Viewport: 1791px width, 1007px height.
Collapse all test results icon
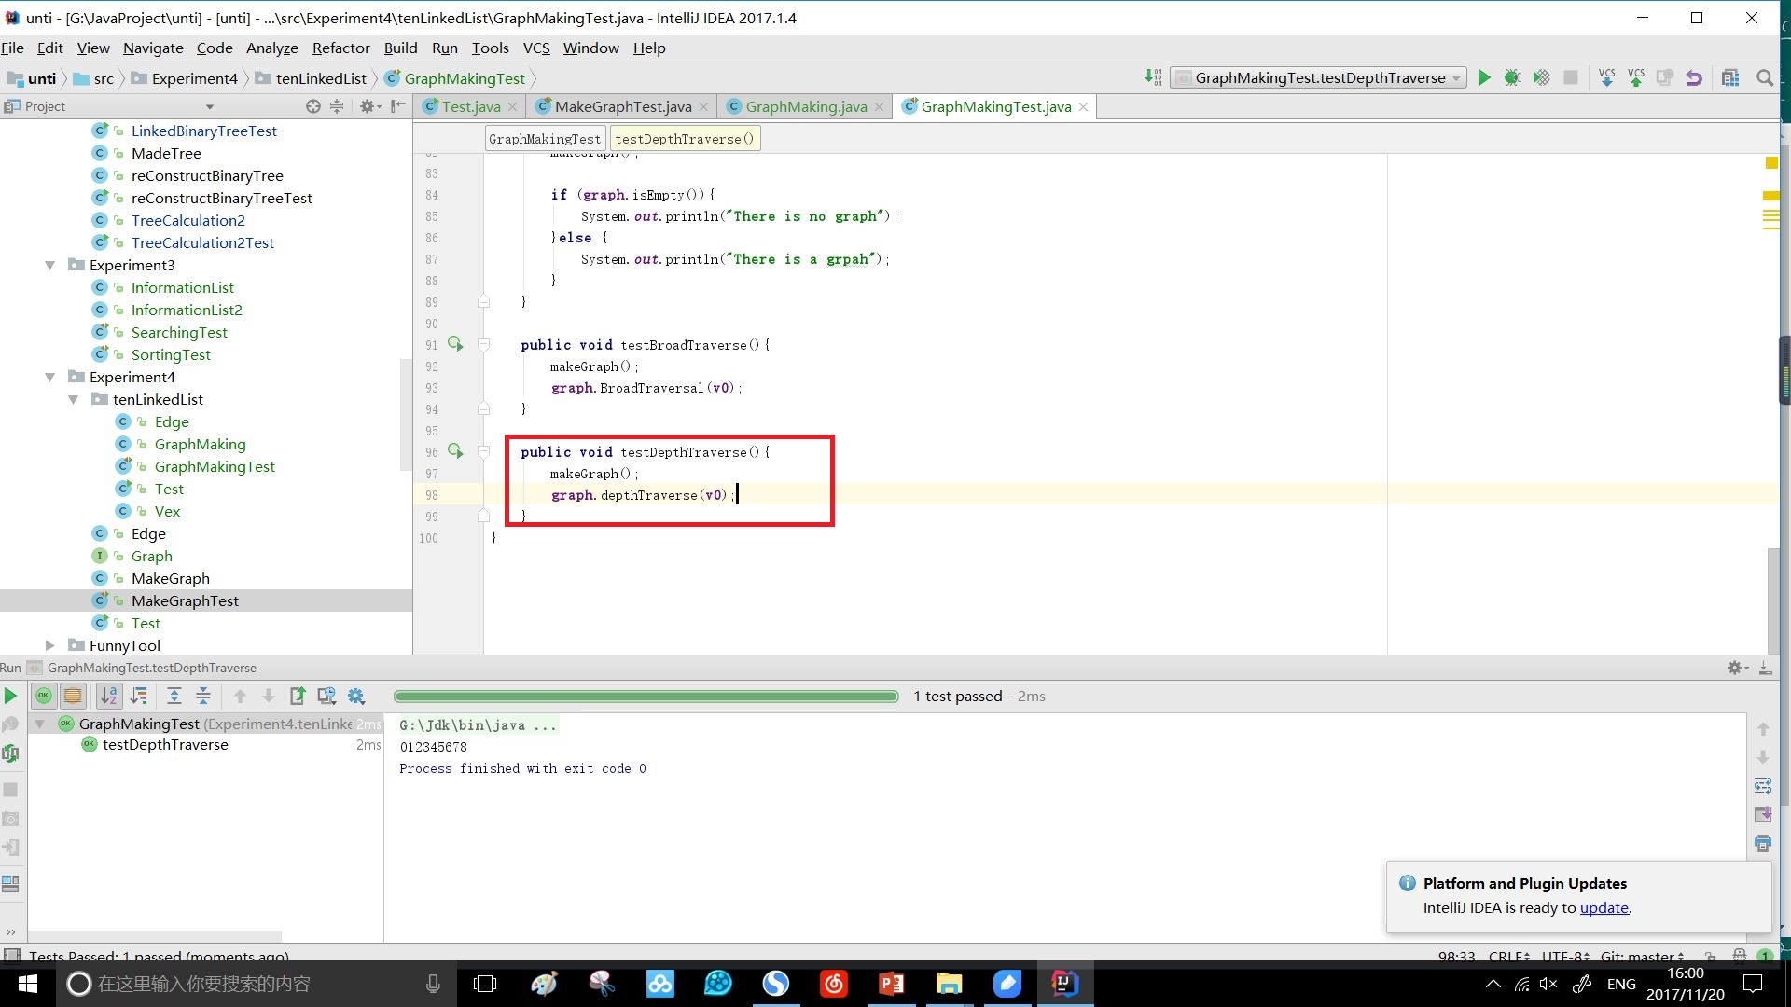(x=202, y=696)
